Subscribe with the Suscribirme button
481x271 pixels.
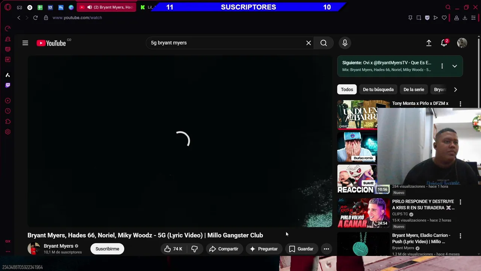pyautogui.click(x=107, y=249)
